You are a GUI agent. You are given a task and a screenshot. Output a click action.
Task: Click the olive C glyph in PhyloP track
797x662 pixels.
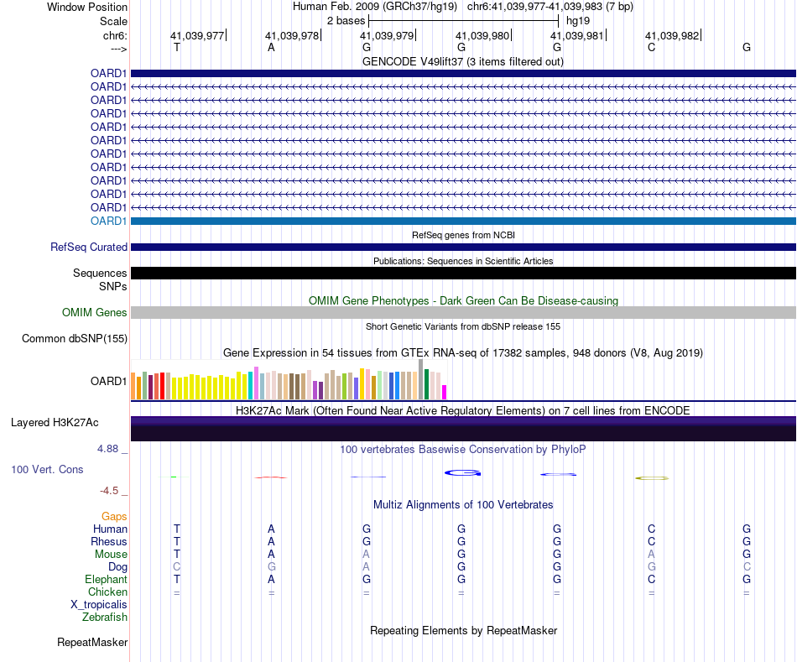652,478
